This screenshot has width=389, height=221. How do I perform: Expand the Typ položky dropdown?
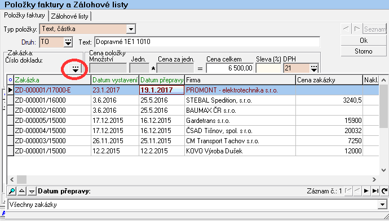pos(131,29)
